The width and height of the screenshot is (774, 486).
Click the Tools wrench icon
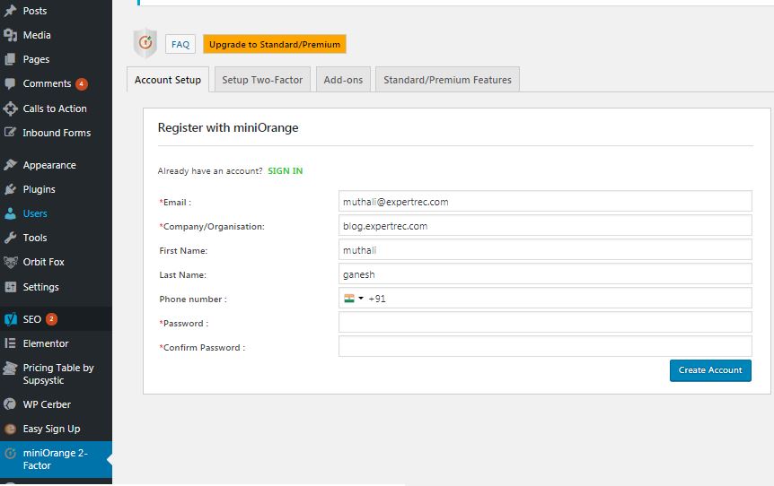point(10,238)
